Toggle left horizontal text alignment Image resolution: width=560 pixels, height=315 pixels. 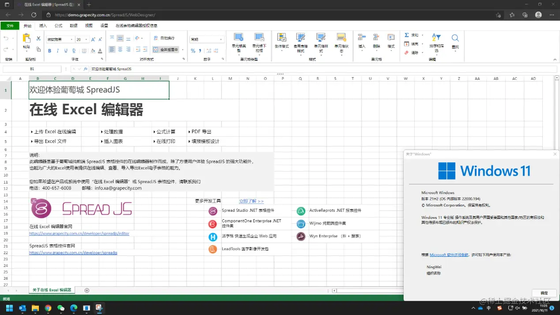pos(112,49)
